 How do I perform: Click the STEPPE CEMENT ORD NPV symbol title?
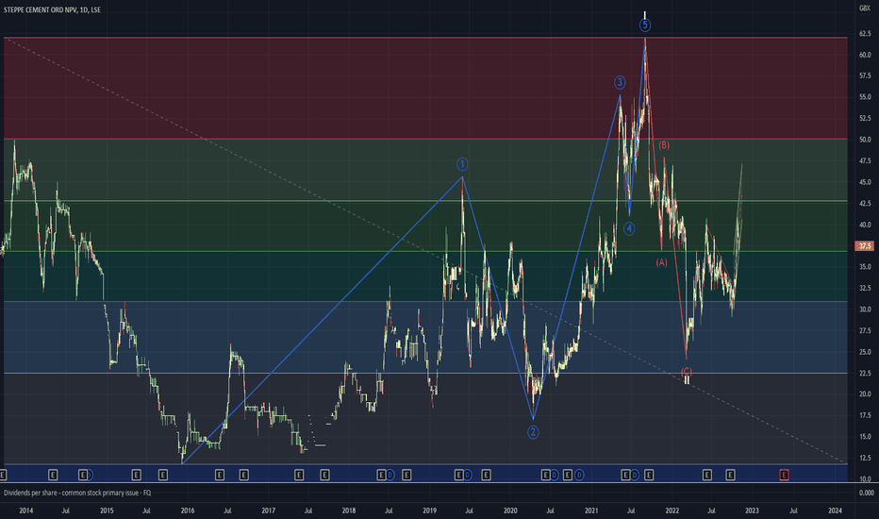[x=41, y=10]
